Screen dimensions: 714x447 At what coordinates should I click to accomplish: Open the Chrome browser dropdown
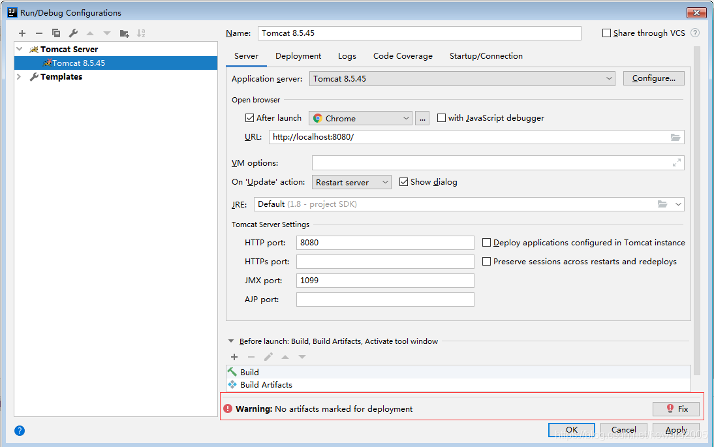tap(361, 118)
